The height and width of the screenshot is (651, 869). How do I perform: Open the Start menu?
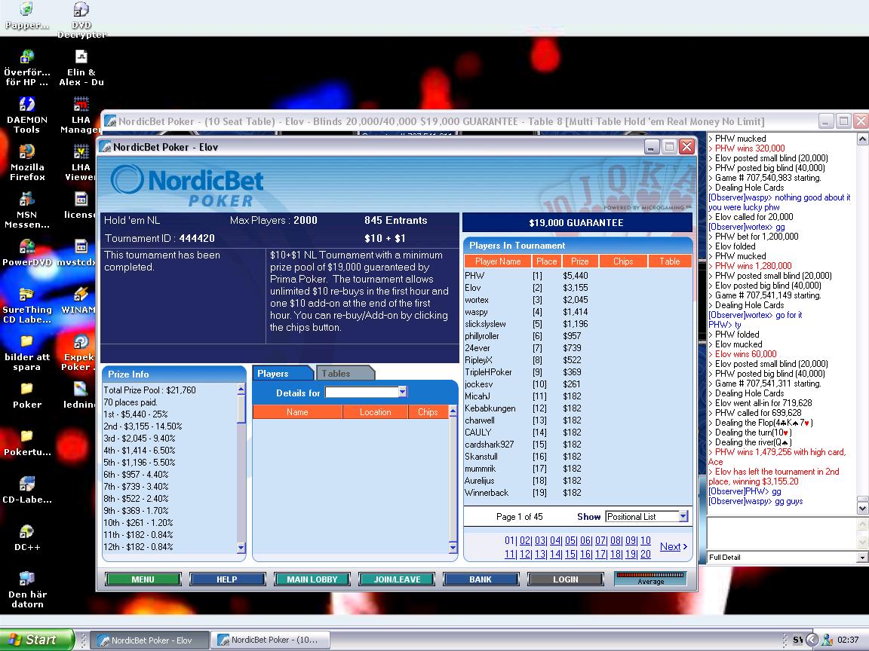pos(36,640)
